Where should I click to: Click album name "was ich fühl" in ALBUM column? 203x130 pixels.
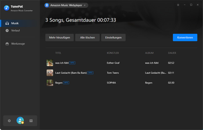click(x=152, y=63)
